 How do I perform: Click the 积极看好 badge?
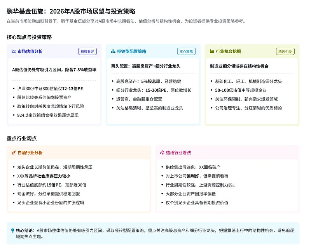(87, 52)
